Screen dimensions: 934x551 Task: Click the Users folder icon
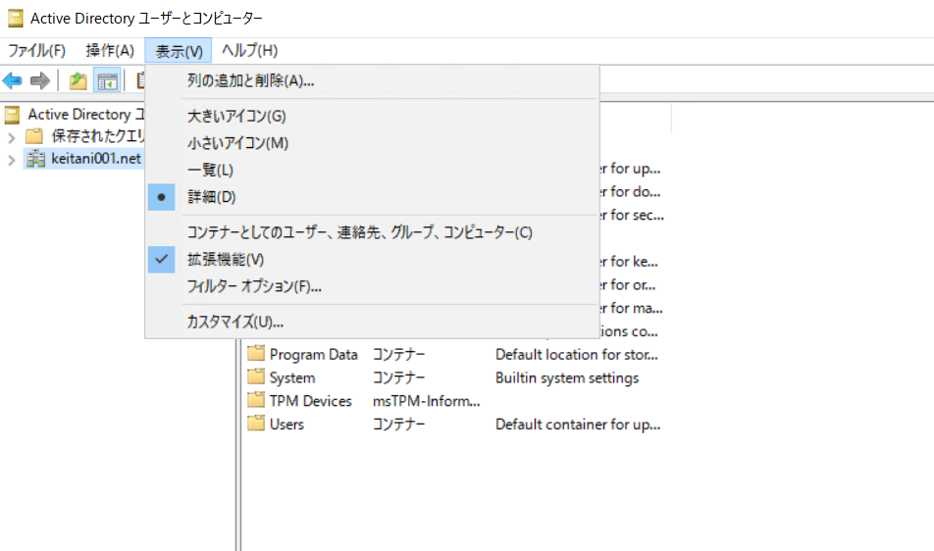point(256,424)
